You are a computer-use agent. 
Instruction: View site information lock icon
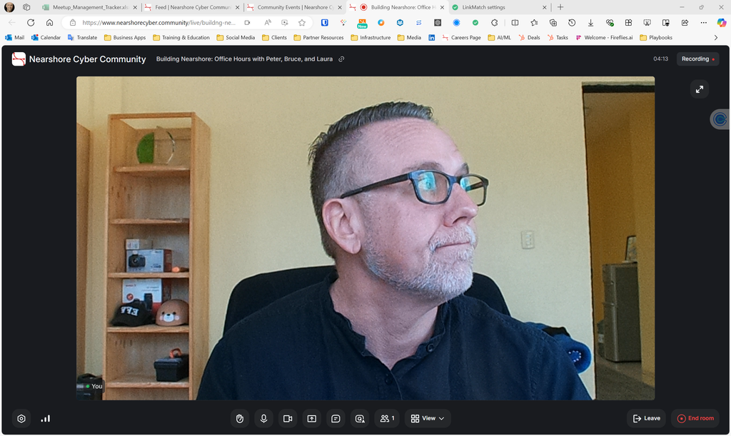[x=73, y=23]
